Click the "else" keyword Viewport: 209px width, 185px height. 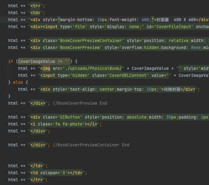[18, 82]
